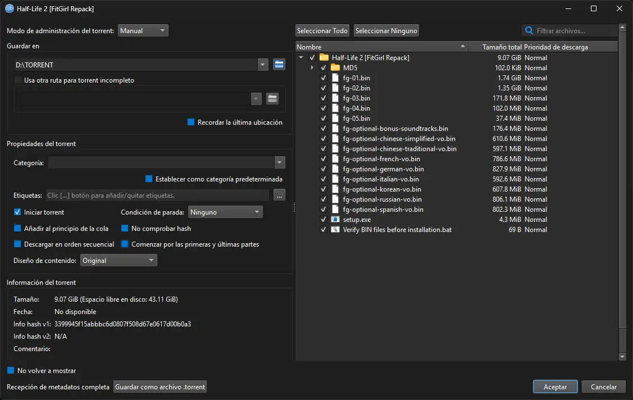Click the browse folder icon next to D:\TORRENT
The width and height of the screenshot is (633, 400).
click(x=279, y=65)
